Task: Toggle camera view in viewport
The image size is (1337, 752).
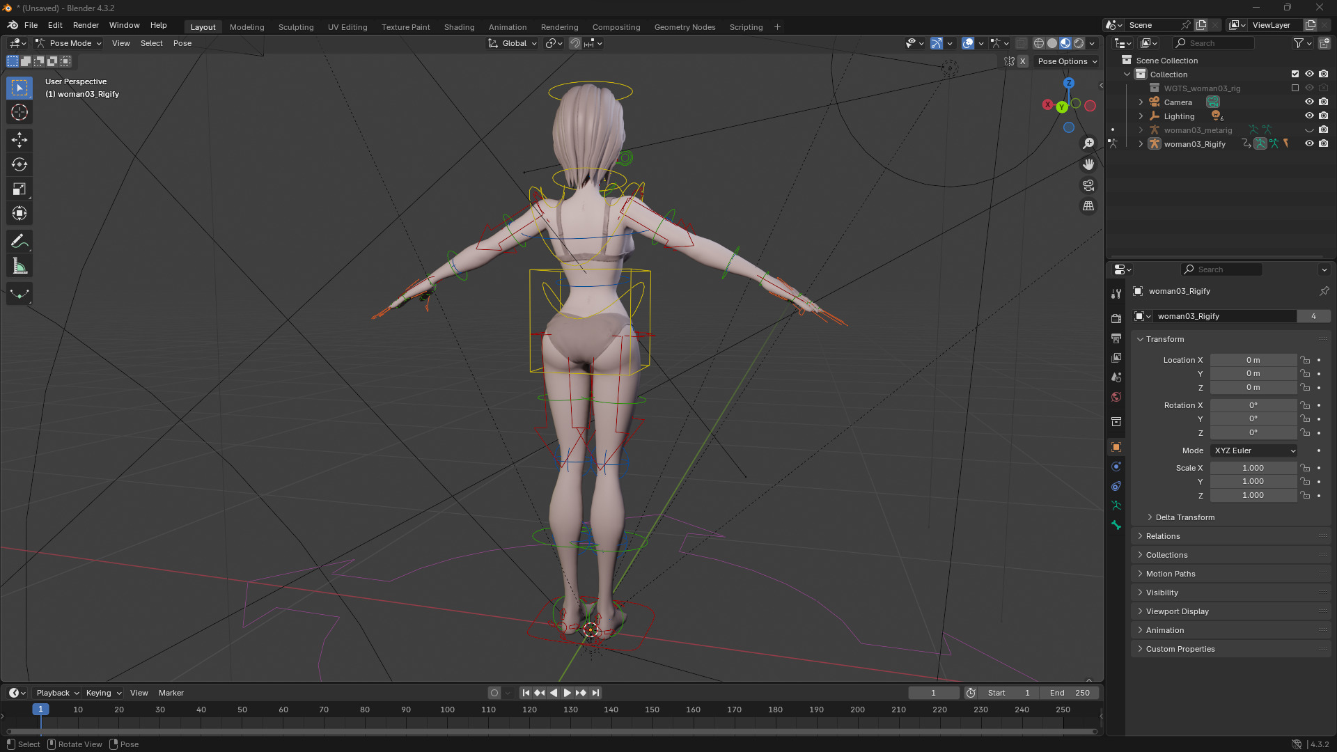Action: tap(1088, 186)
